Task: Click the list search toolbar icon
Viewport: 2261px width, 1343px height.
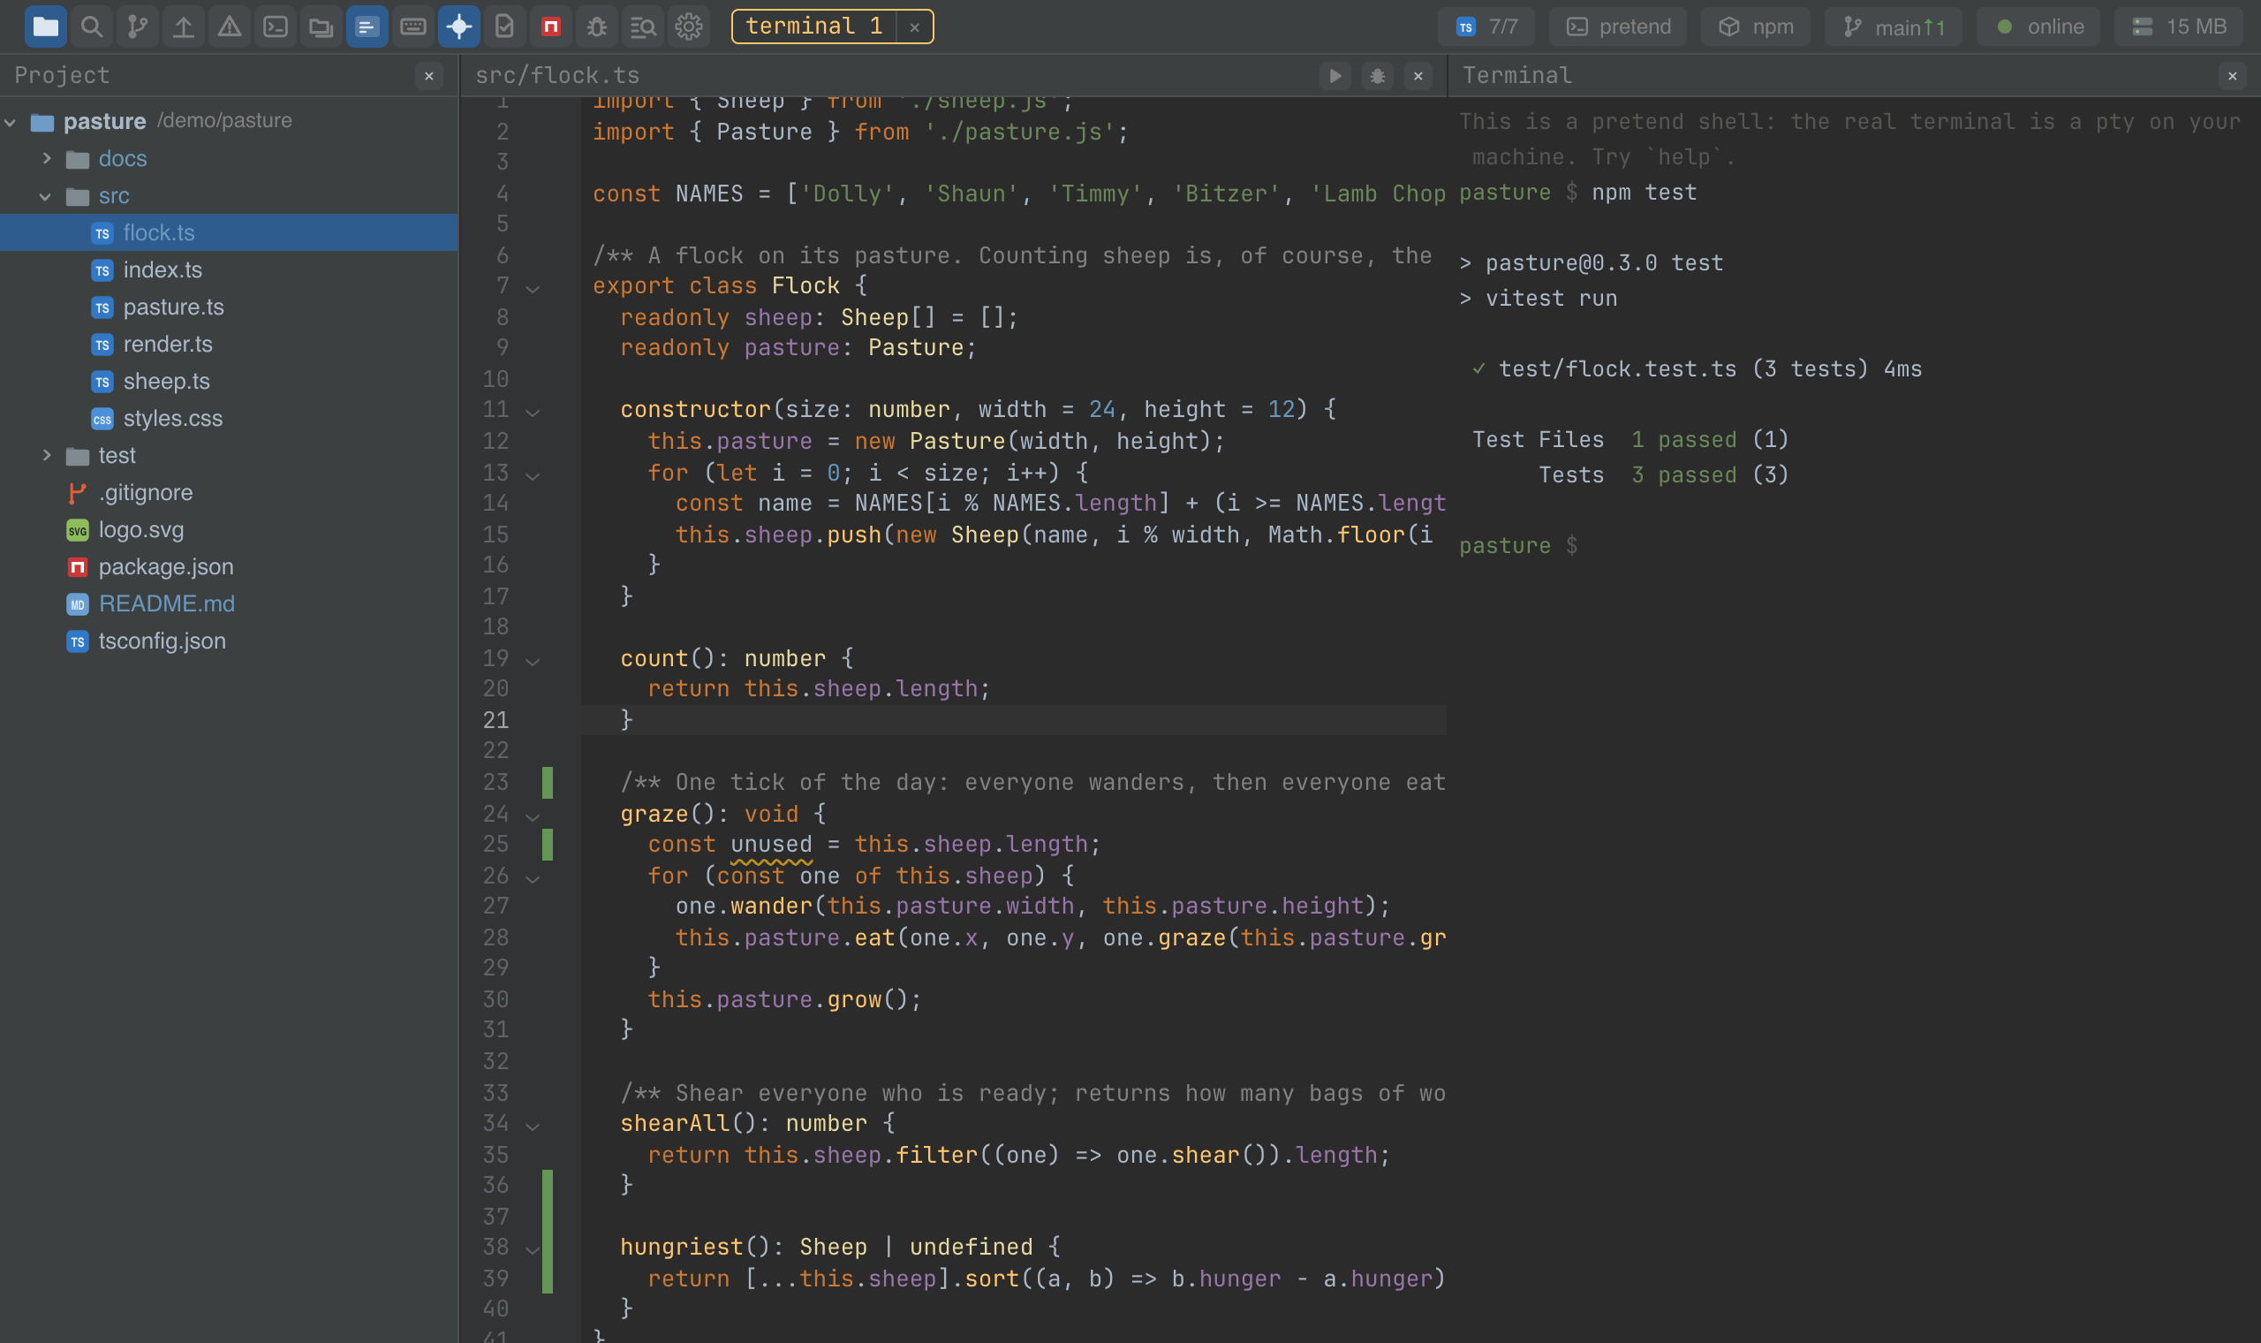Action: click(643, 27)
